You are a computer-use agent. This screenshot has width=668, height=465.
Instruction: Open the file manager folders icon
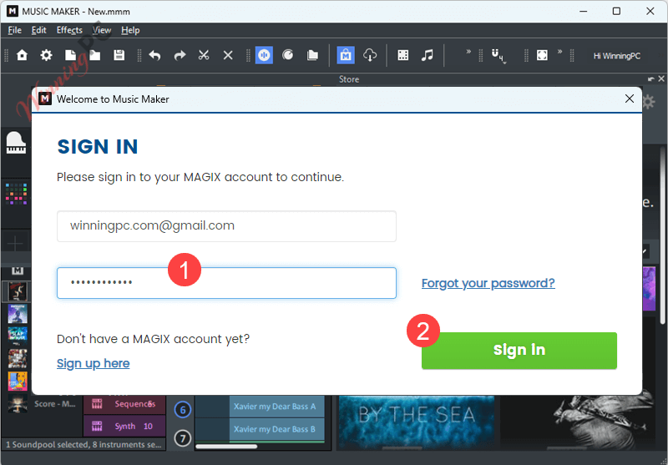(312, 55)
